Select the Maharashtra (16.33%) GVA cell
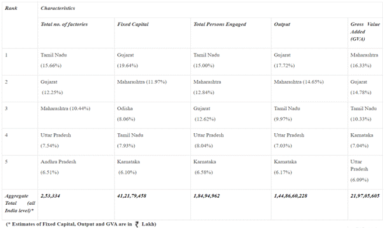Screen dimensions: 384x228 pos(365,62)
